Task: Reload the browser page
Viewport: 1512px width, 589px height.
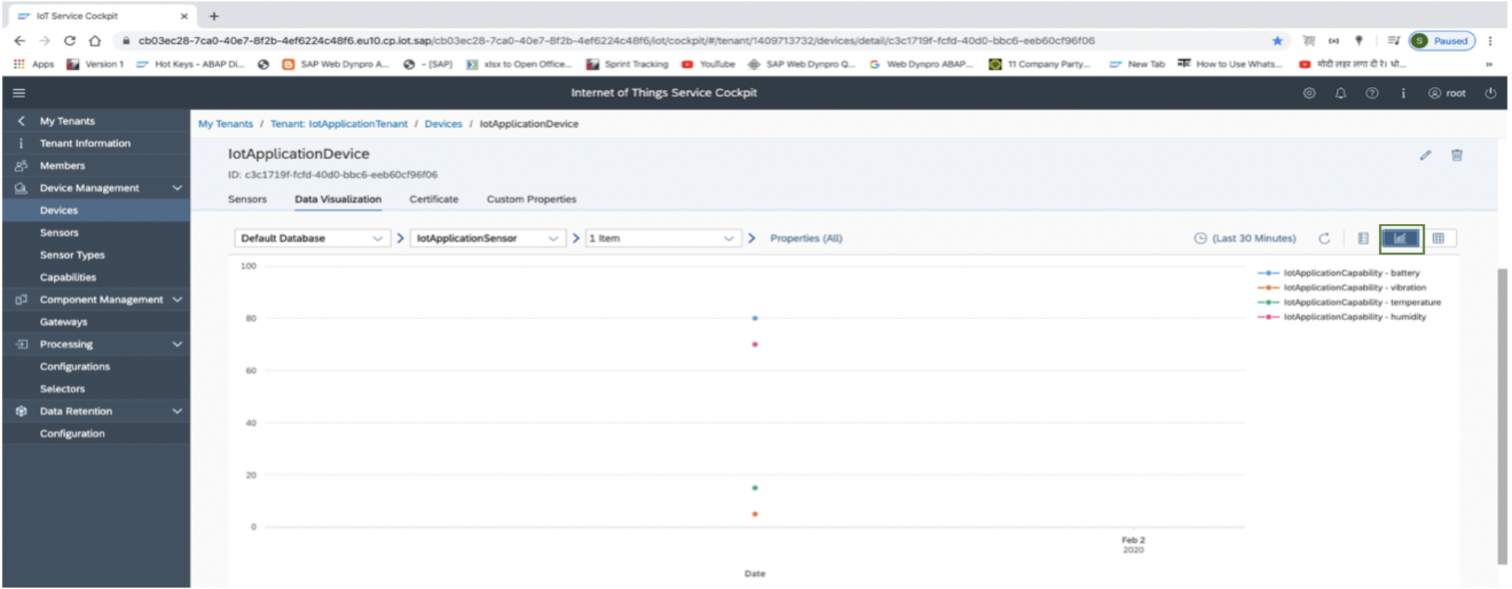Action: pos(69,41)
